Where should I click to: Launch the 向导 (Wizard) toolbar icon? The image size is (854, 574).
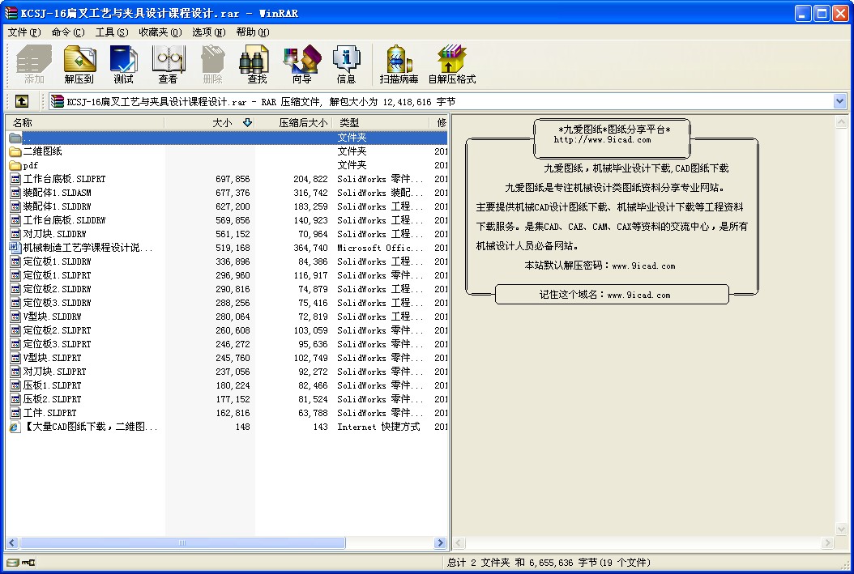pyautogui.click(x=301, y=64)
